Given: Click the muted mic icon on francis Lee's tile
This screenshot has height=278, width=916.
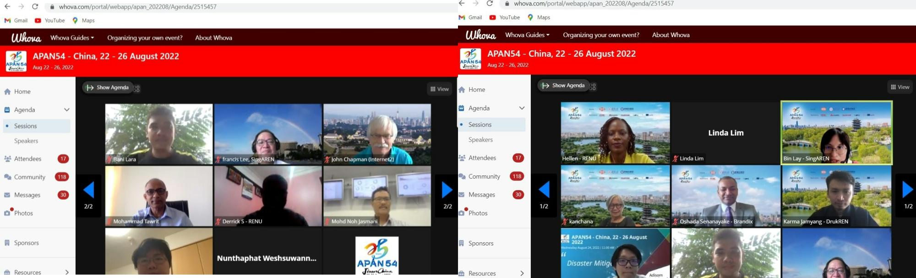Looking at the screenshot, I should tap(218, 159).
